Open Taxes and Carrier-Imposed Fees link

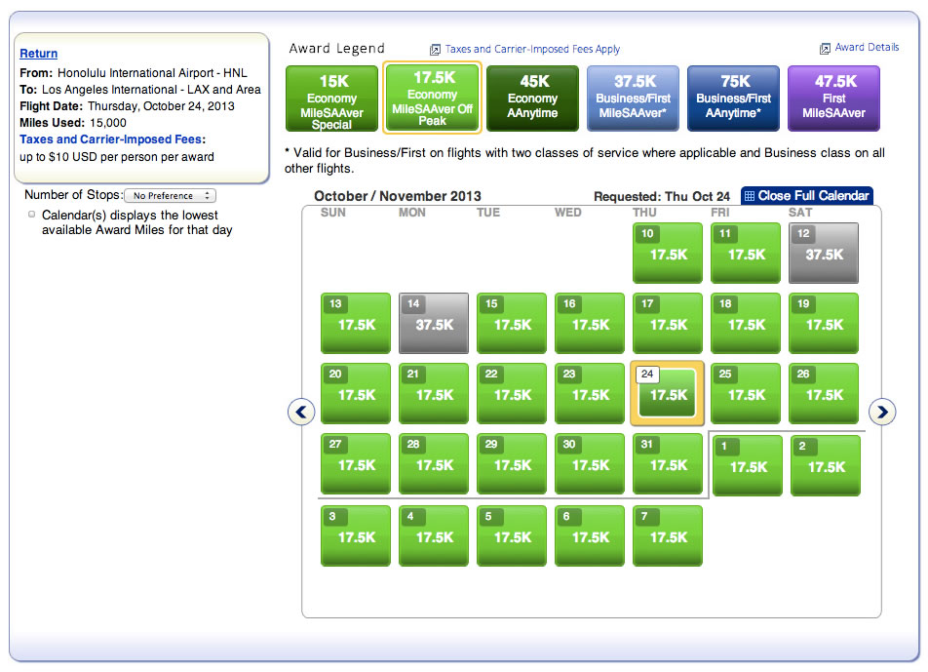(x=111, y=139)
